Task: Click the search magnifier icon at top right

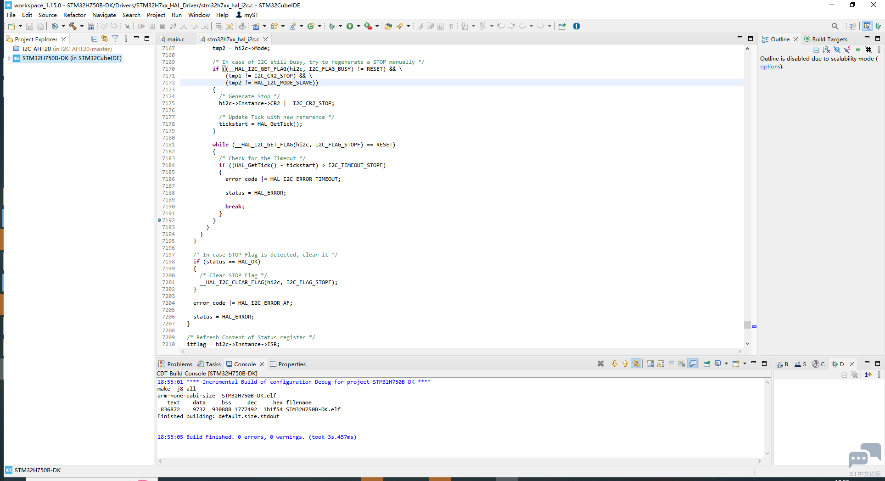Action: [835, 26]
